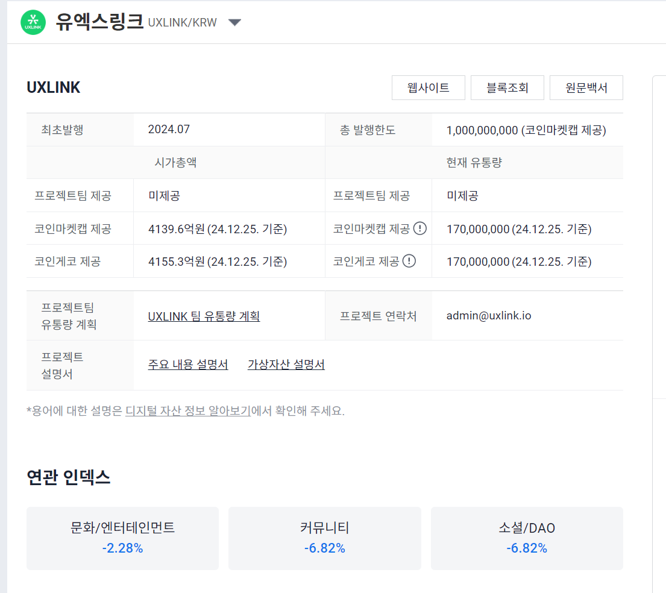This screenshot has height=593, width=666.
Task: Click the 170,000,000 value in 코인마켓캡 row
Action: [x=519, y=229]
